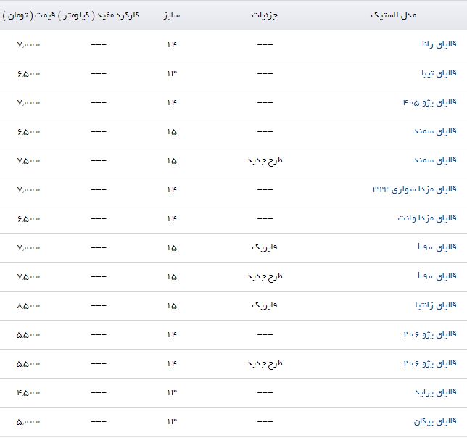Select the طرح جدید detail in the سمند row
Image resolution: width=467 pixels, height=438 pixels.
click(265, 161)
